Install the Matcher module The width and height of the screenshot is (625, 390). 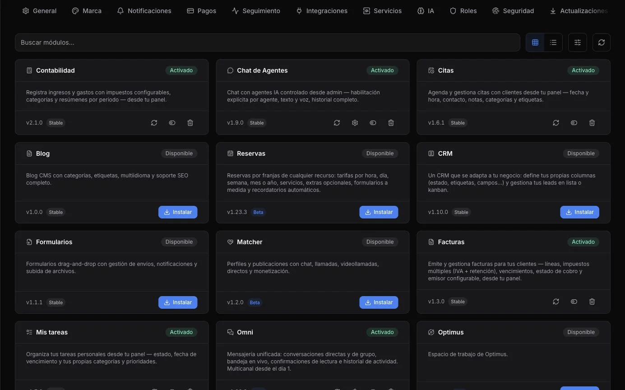pyautogui.click(x=379, y=302)
